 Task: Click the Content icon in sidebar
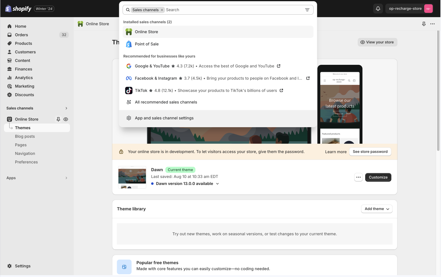coord(9,61)
